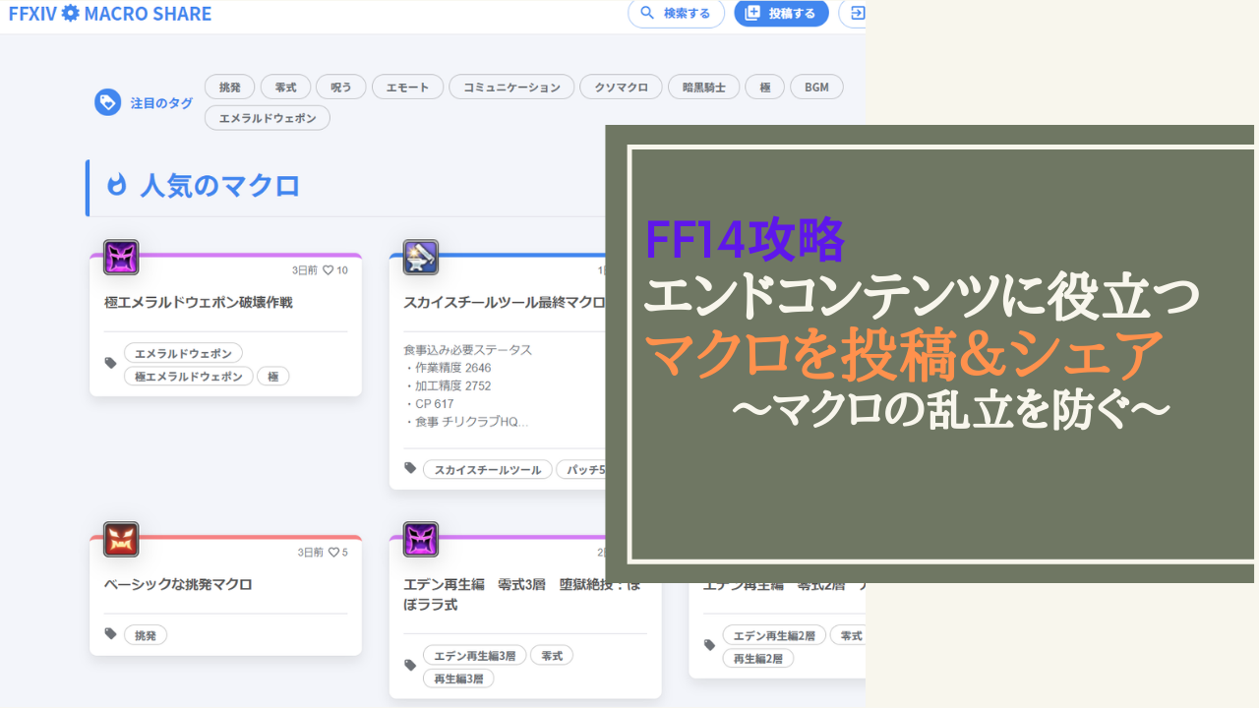
Task: Click the red icon on ベーシックな挑発マクロ card
Action: (x=121, y=540)
